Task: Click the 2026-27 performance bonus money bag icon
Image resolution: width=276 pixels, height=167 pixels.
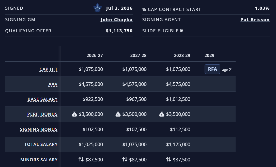Action: (74, 114)
